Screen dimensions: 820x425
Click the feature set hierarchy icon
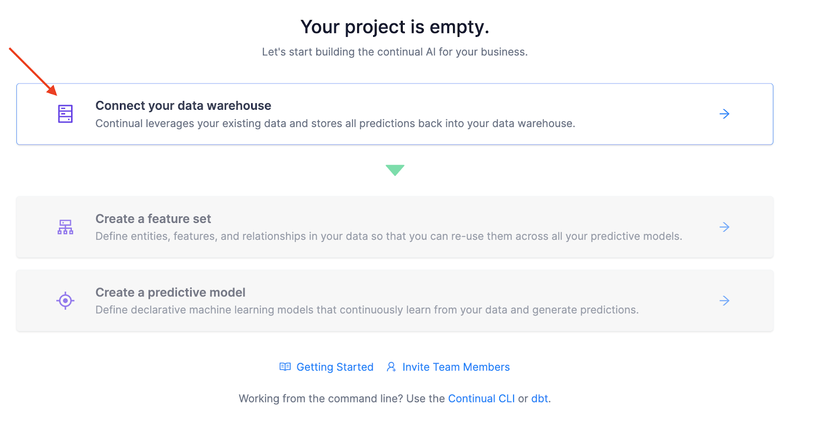(65, 227)
